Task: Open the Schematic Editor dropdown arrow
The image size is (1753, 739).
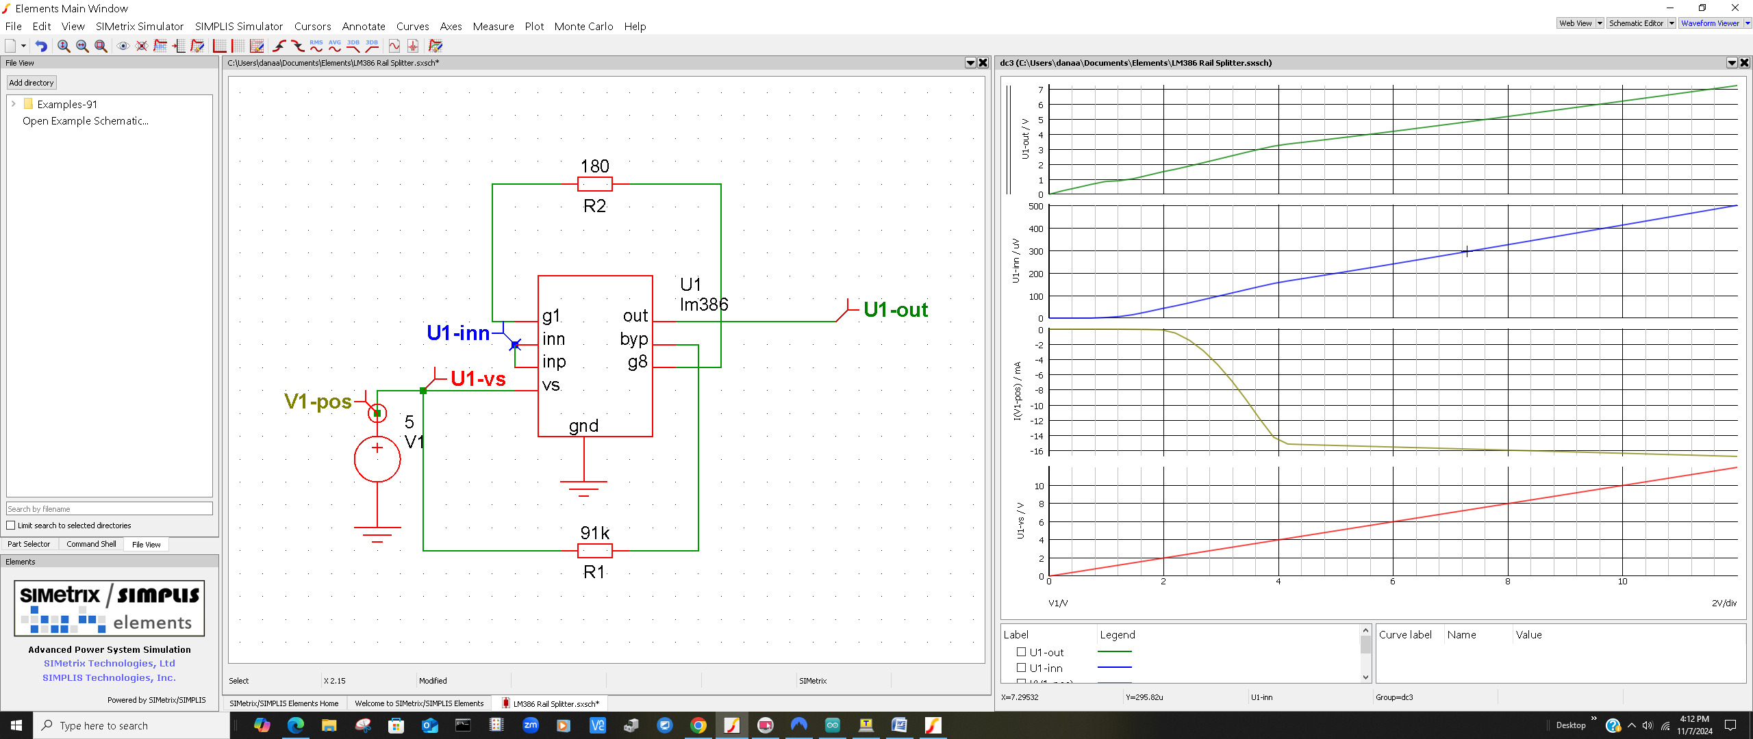Action: pyautogui.click(x=1672, y=23)
